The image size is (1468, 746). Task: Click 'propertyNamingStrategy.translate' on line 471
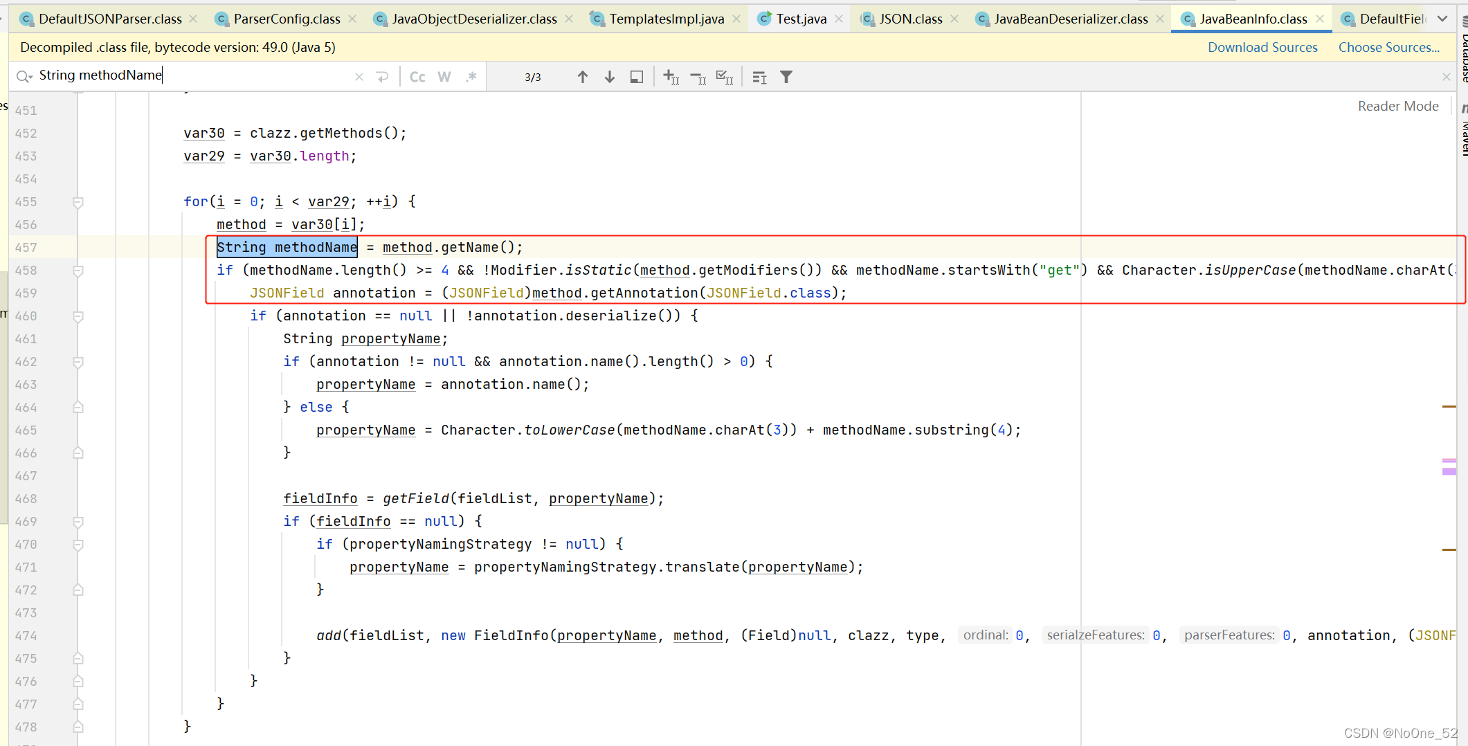pyautogui.click(x=606, y=567)
